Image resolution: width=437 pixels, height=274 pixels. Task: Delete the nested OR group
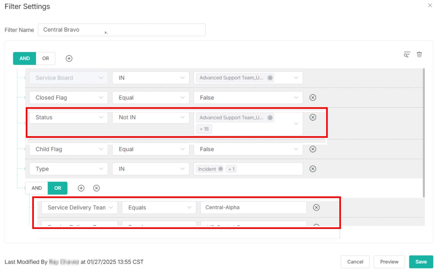[x=96, y=188]
